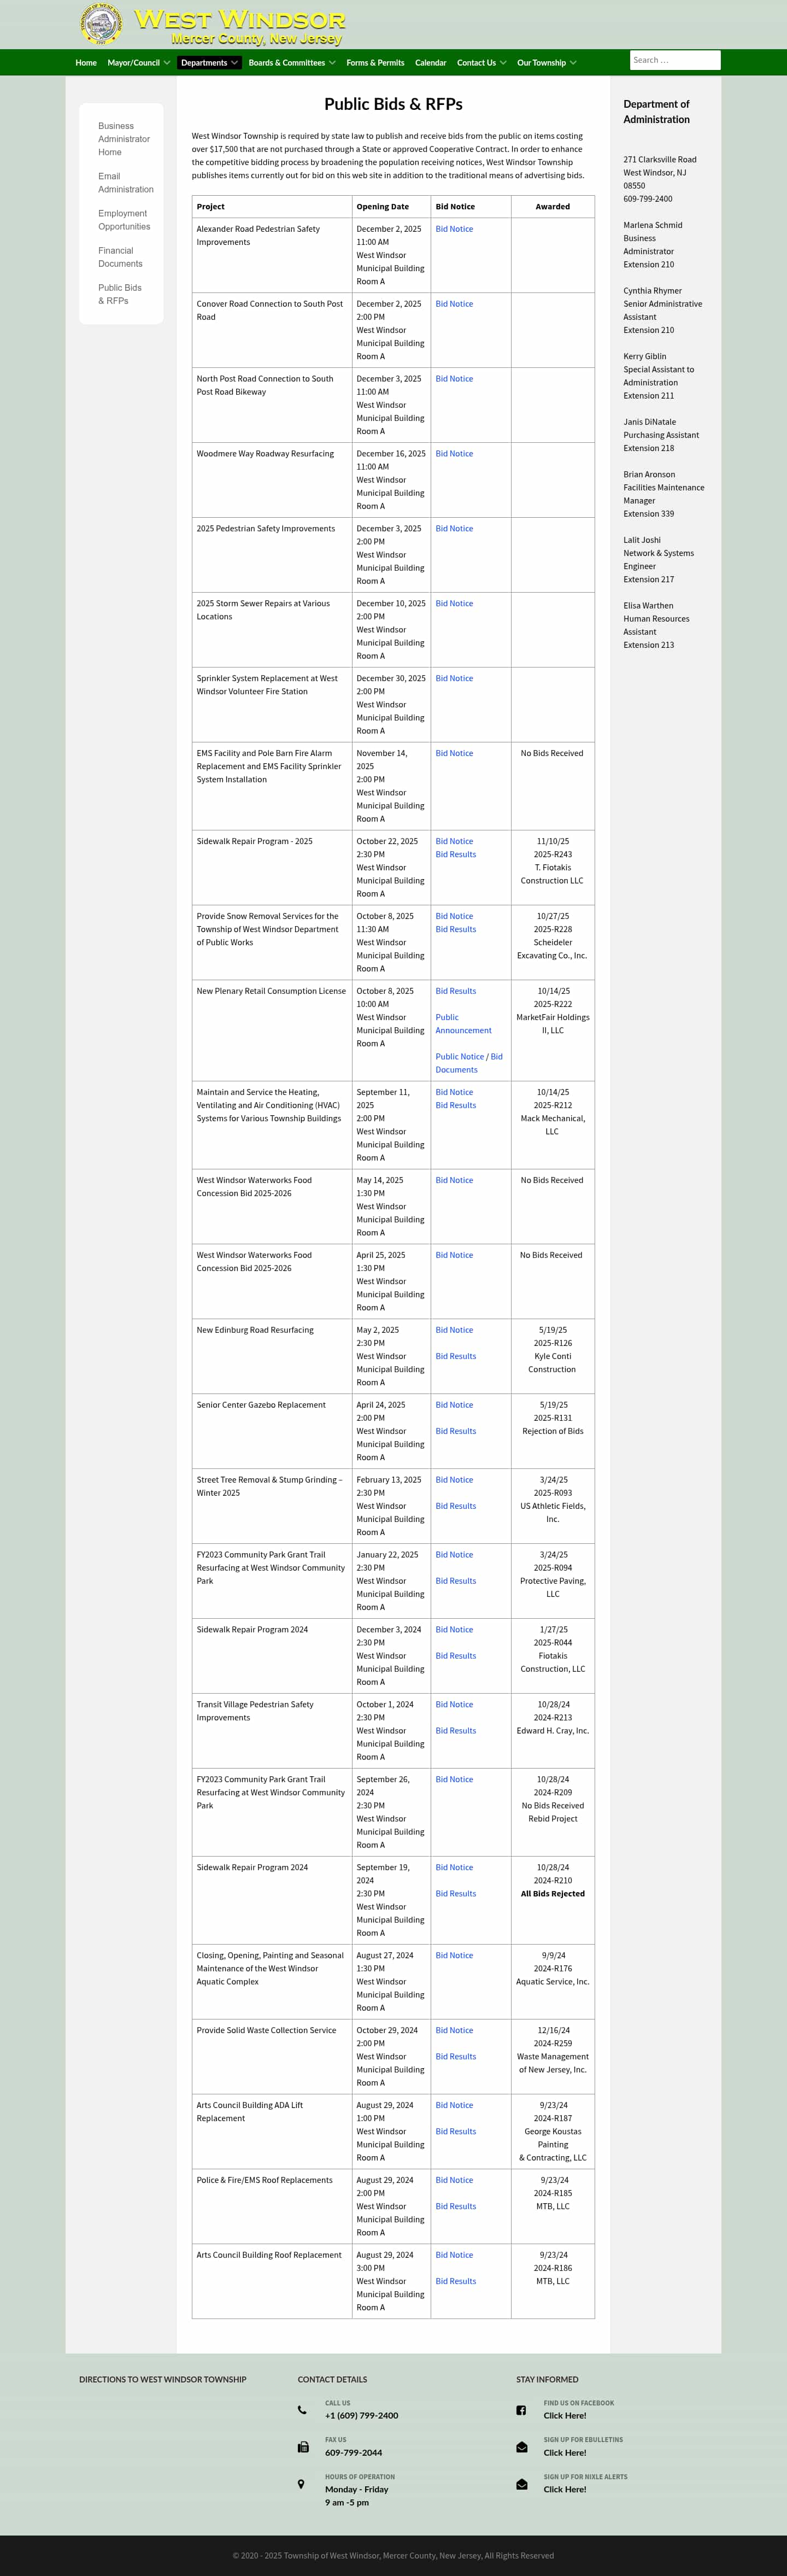Open the Our Township menu
This screenshot has height=2576, width=787.
541,63
